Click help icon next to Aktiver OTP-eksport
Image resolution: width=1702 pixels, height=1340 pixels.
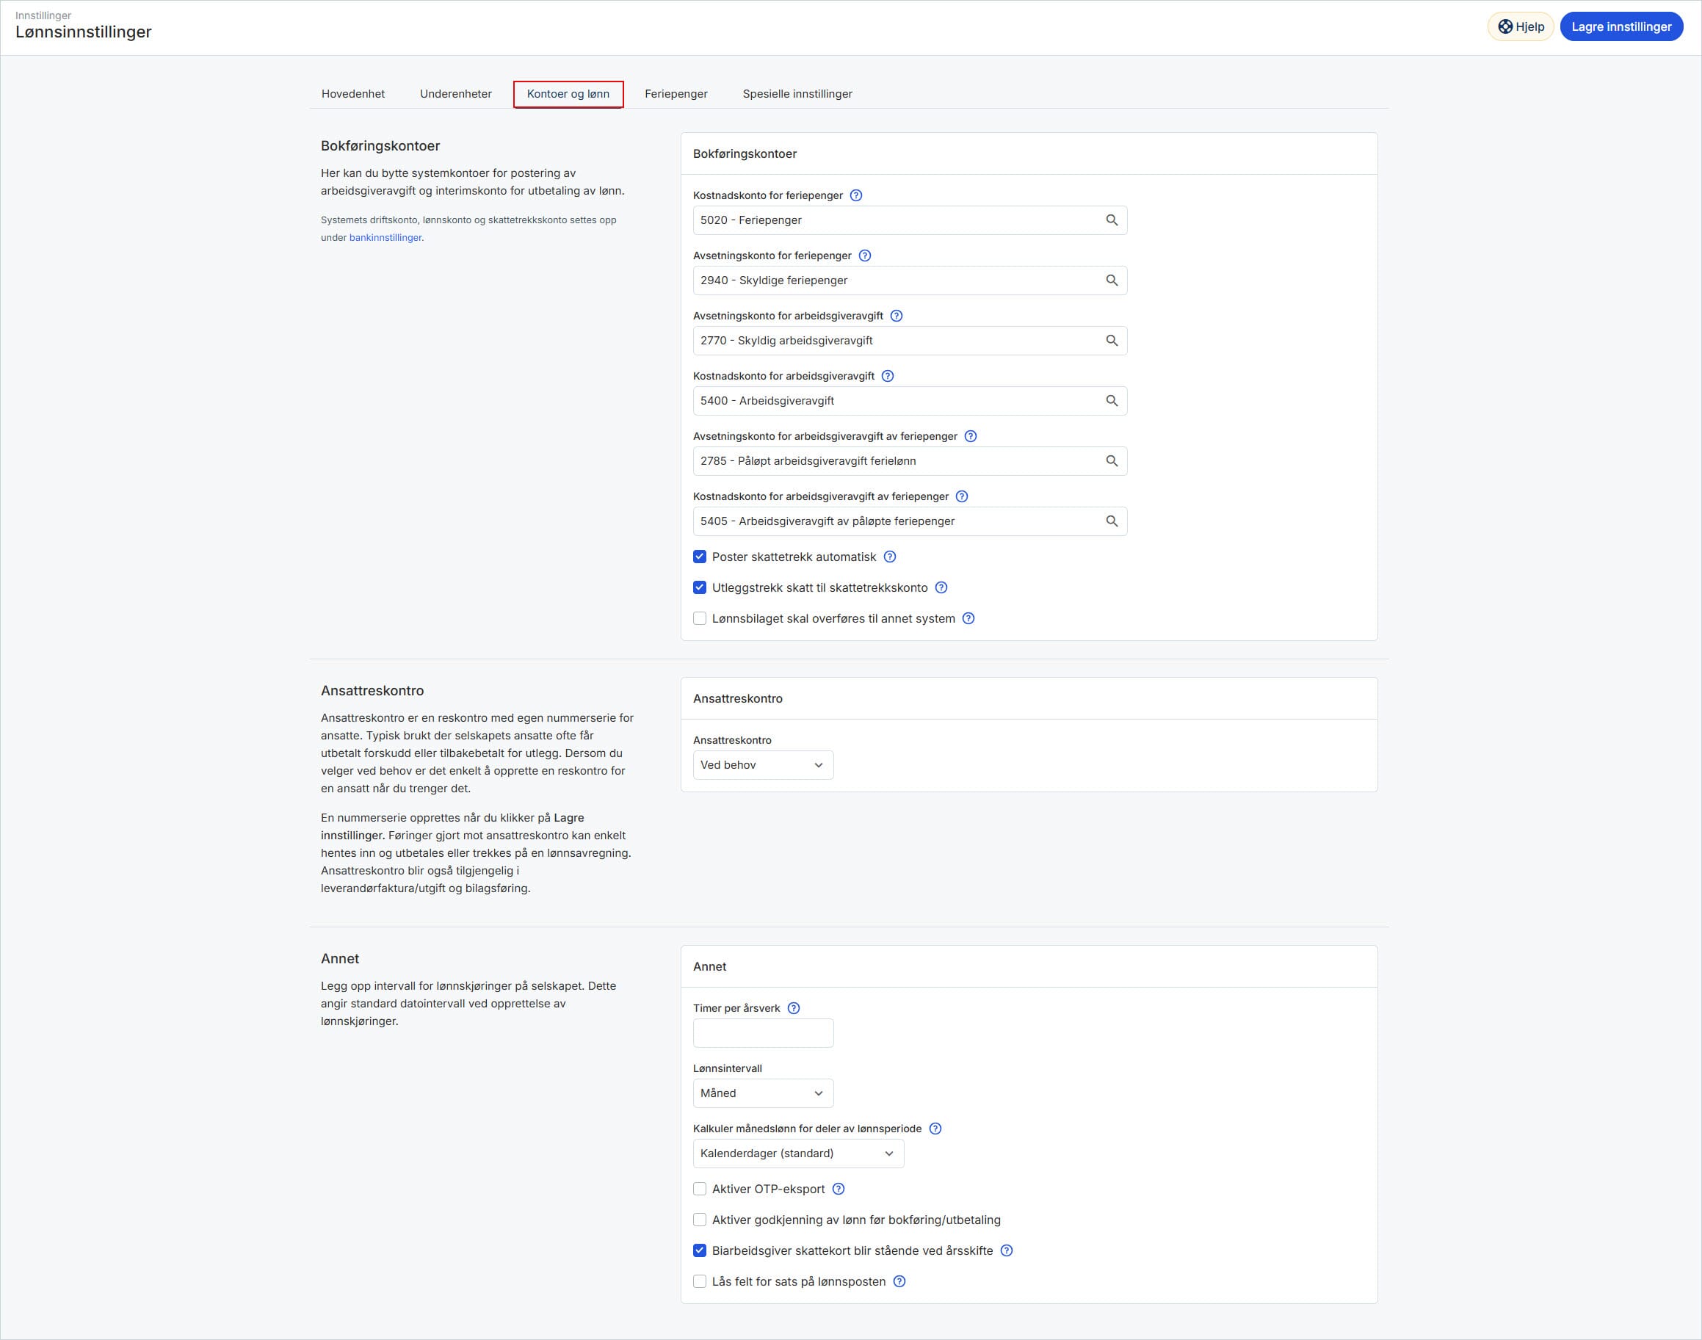839,1189
